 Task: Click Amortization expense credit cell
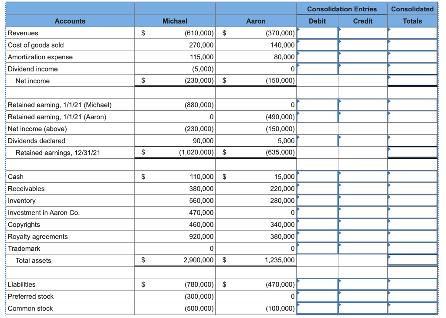[x=363, y=57]
